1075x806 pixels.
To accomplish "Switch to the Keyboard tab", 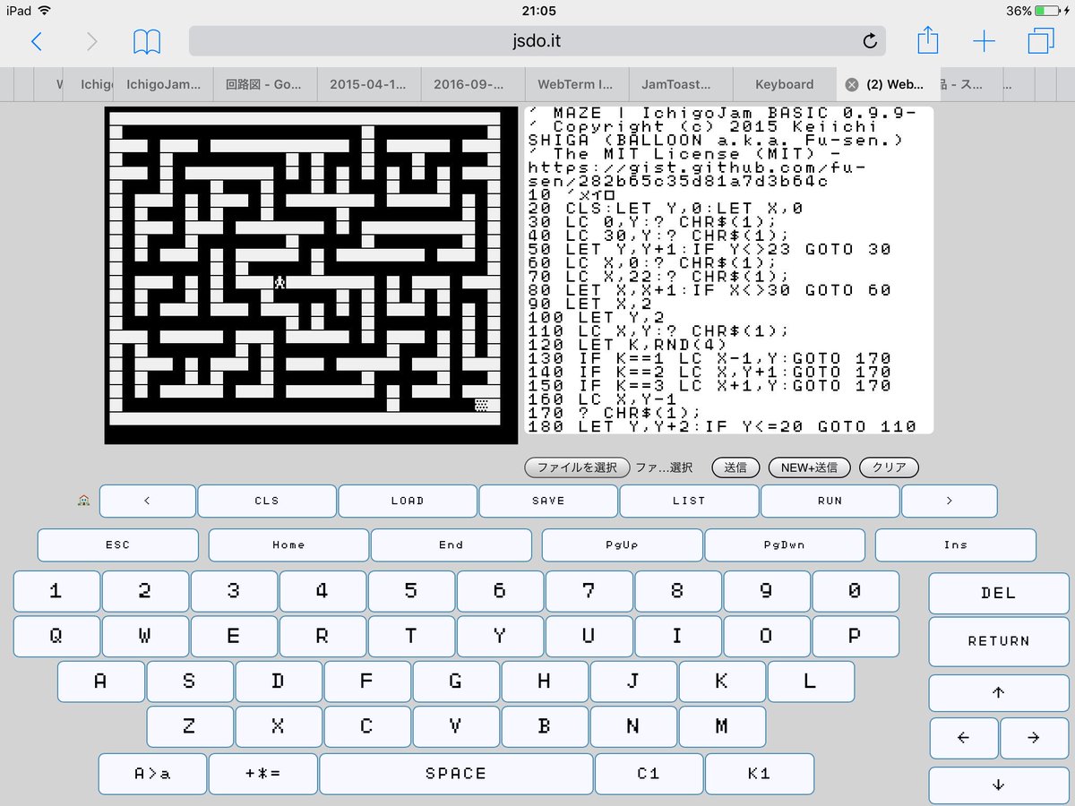I will [x=784, y=84].
